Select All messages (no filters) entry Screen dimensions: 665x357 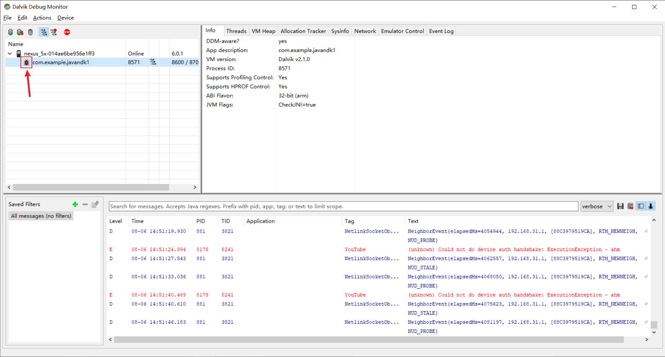pos(41,216)
